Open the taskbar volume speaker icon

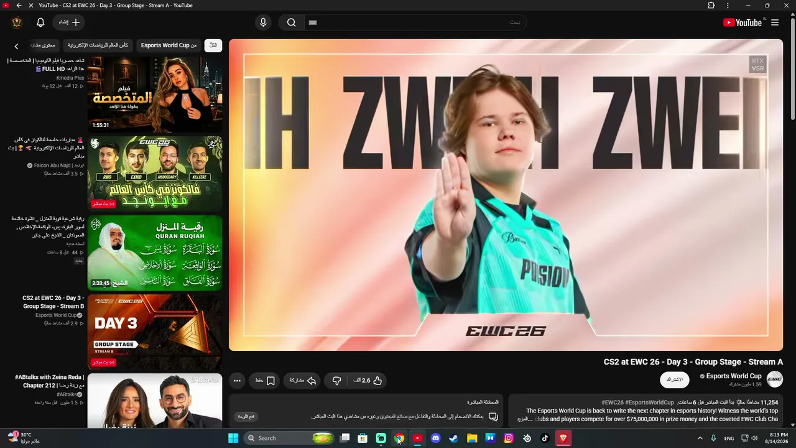pyautogui.click(x=754, y=438)
